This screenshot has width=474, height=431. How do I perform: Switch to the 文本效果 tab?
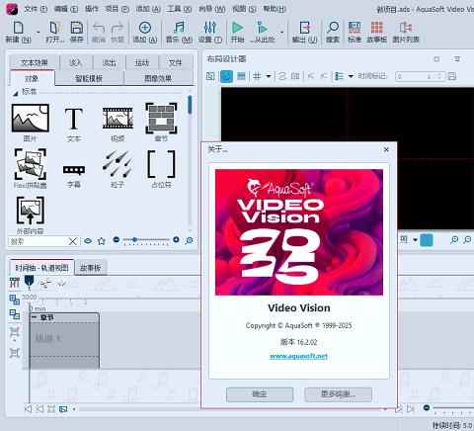tap(35, 62)
